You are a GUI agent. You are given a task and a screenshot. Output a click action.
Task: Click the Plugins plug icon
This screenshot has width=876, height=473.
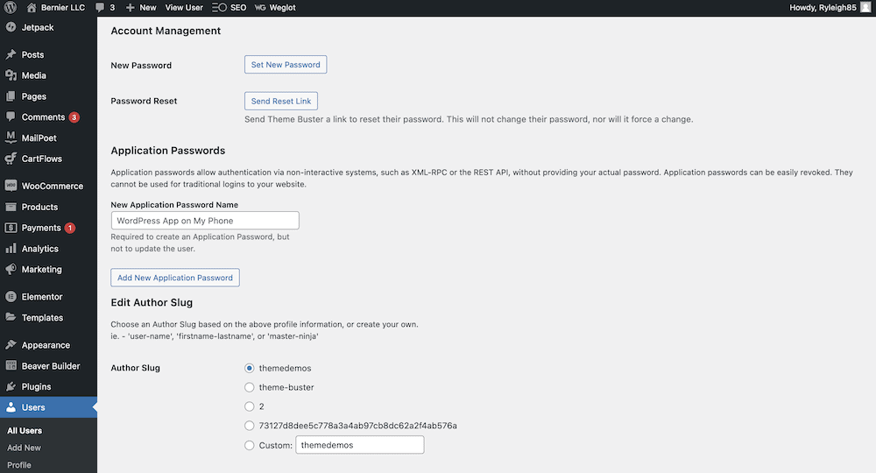[11, 386]
